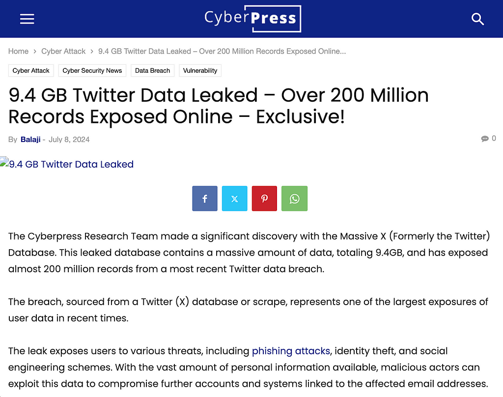This screenshot has height=397, width=503.
Task: Share article on X (Twitter)
Action: 234,198
